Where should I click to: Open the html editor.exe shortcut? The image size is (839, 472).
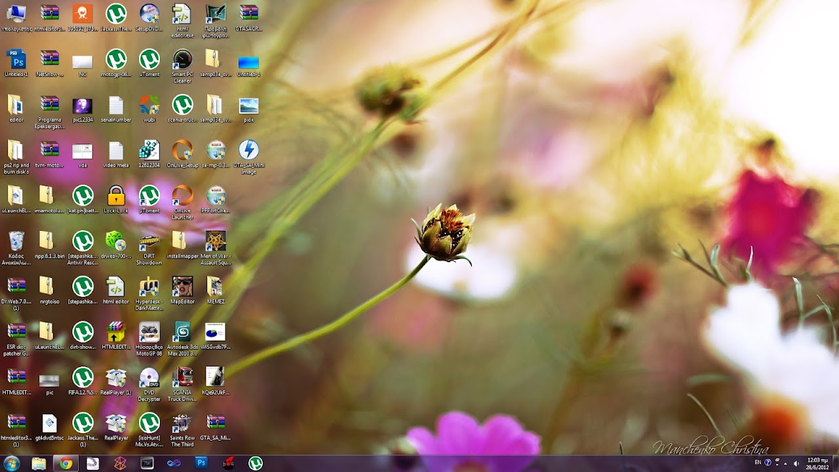pyautogui.click(x=182, y=21)
